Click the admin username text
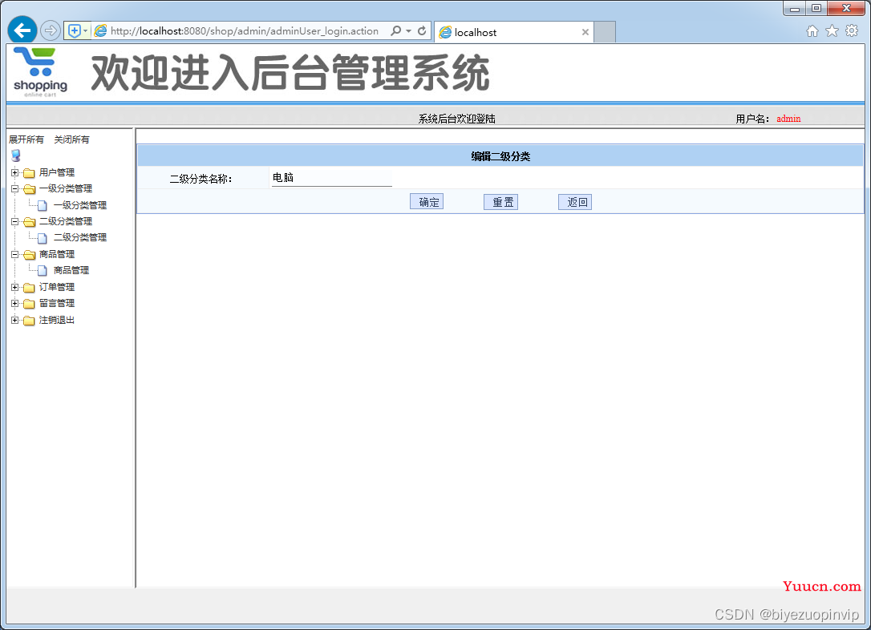The height and width of the screenshot is (630, 871). coord(788,119)
